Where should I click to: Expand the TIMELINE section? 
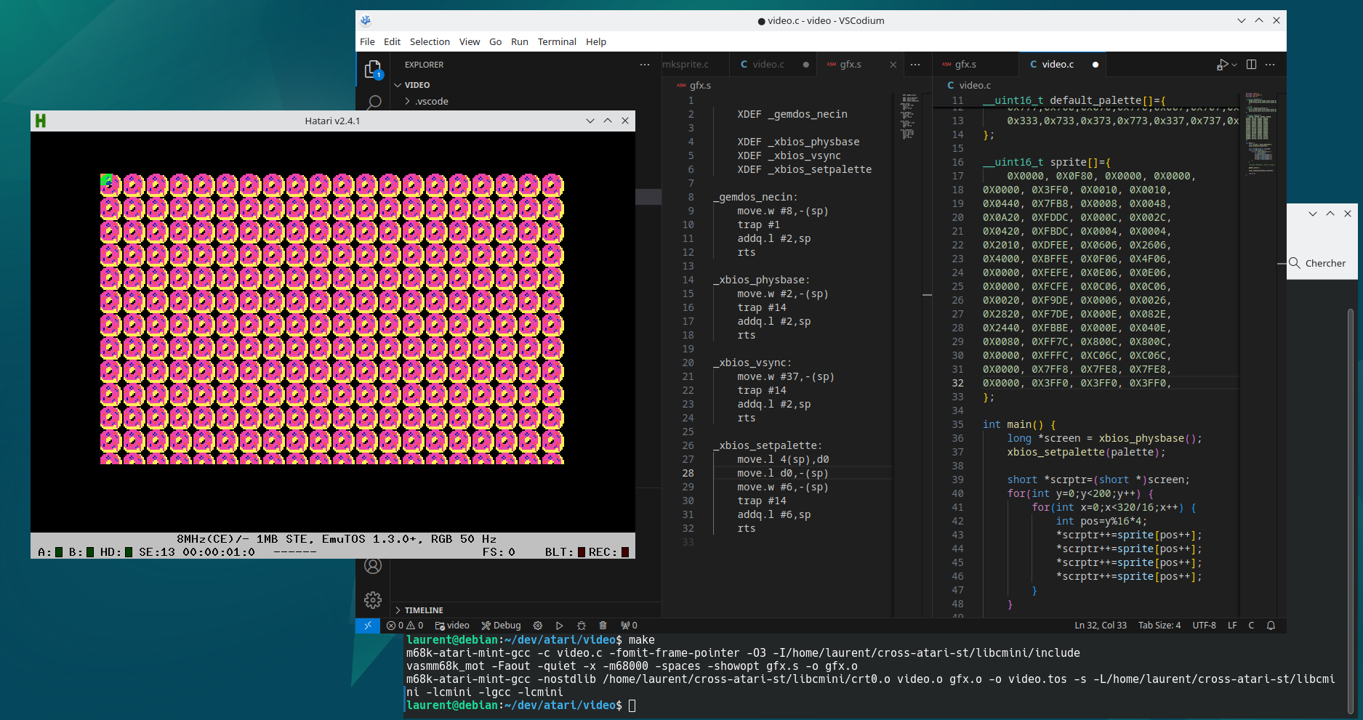[x=526, y=610]
